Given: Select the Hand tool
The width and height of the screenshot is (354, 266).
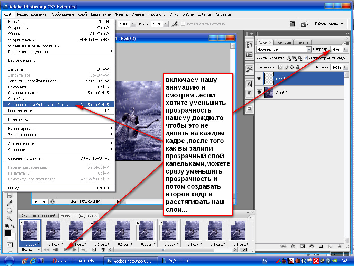Looking at the screenshot, I should [9, 211].
